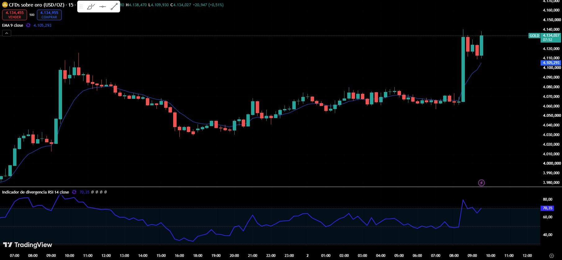The height and width of the screenshot is (260, 562).
Task: Click the EMA 9 close indicator label
Action: tap(13, 25)
